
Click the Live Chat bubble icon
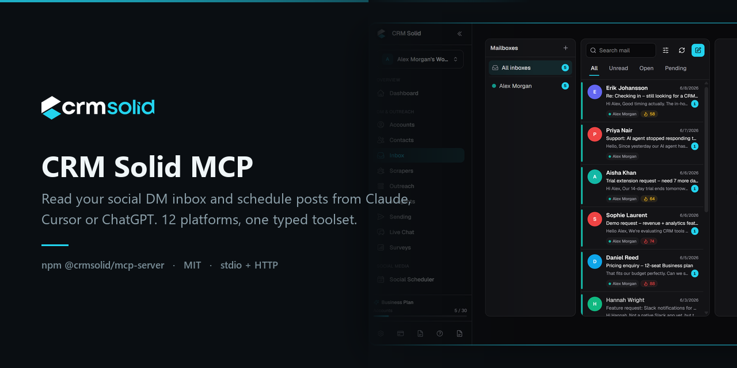[x=381, y=232]
